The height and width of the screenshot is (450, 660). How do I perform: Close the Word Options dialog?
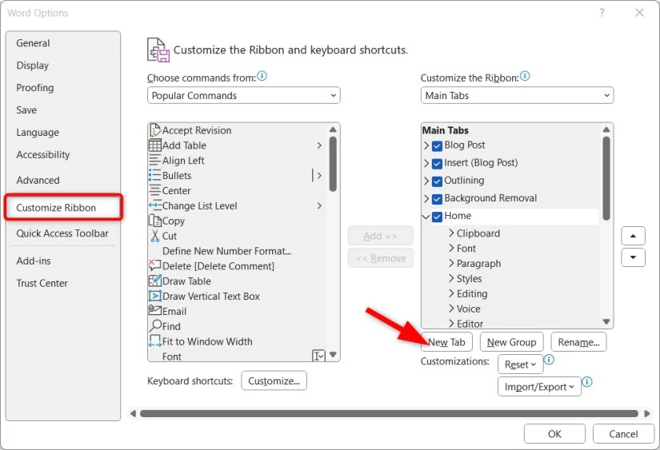point(639,13)
